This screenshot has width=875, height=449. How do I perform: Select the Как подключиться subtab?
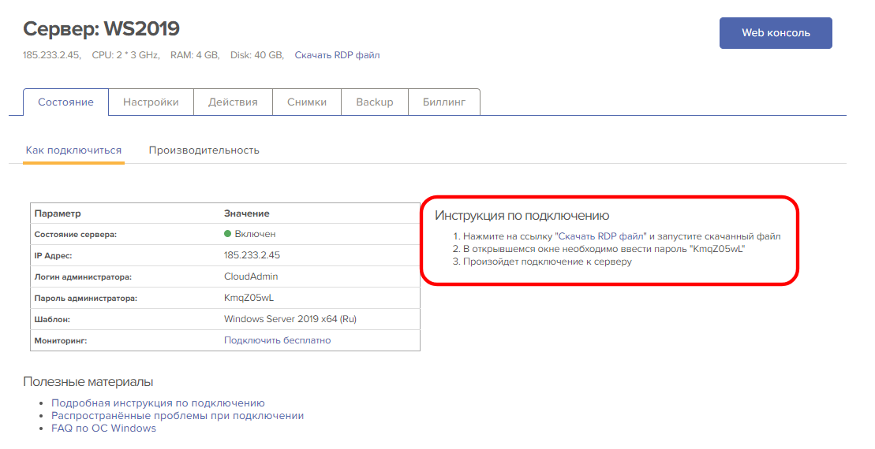pos(73,150)
